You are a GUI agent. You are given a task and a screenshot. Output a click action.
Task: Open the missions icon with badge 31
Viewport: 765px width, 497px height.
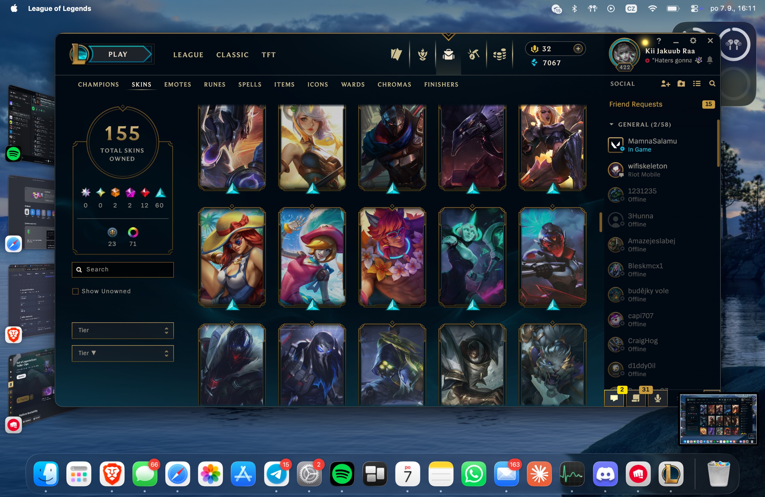point(636,398)
